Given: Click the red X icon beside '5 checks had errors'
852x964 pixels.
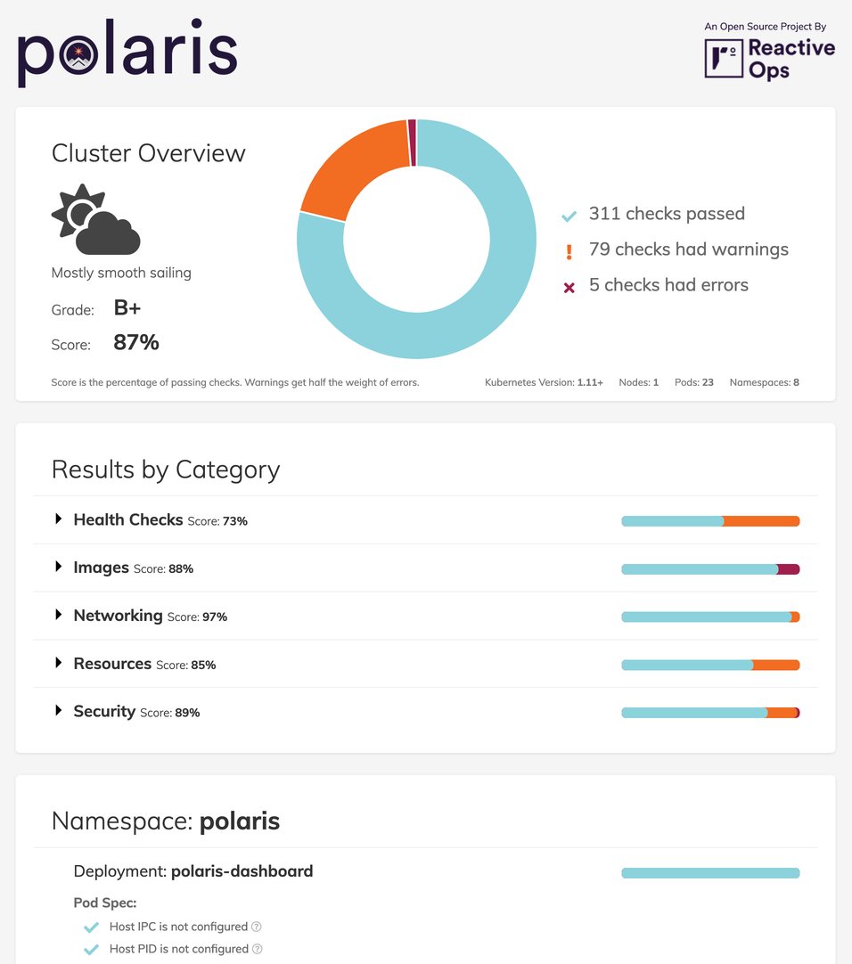Looking at the screenshot, I should 569,286.
